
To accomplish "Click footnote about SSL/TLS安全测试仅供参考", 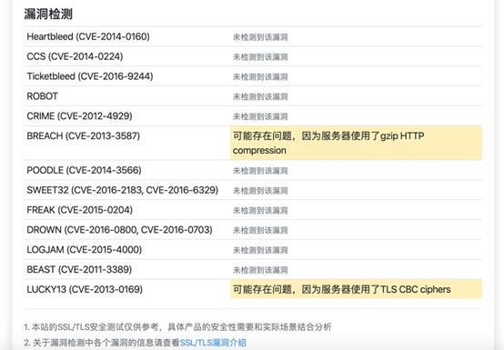I will (177, 327).
